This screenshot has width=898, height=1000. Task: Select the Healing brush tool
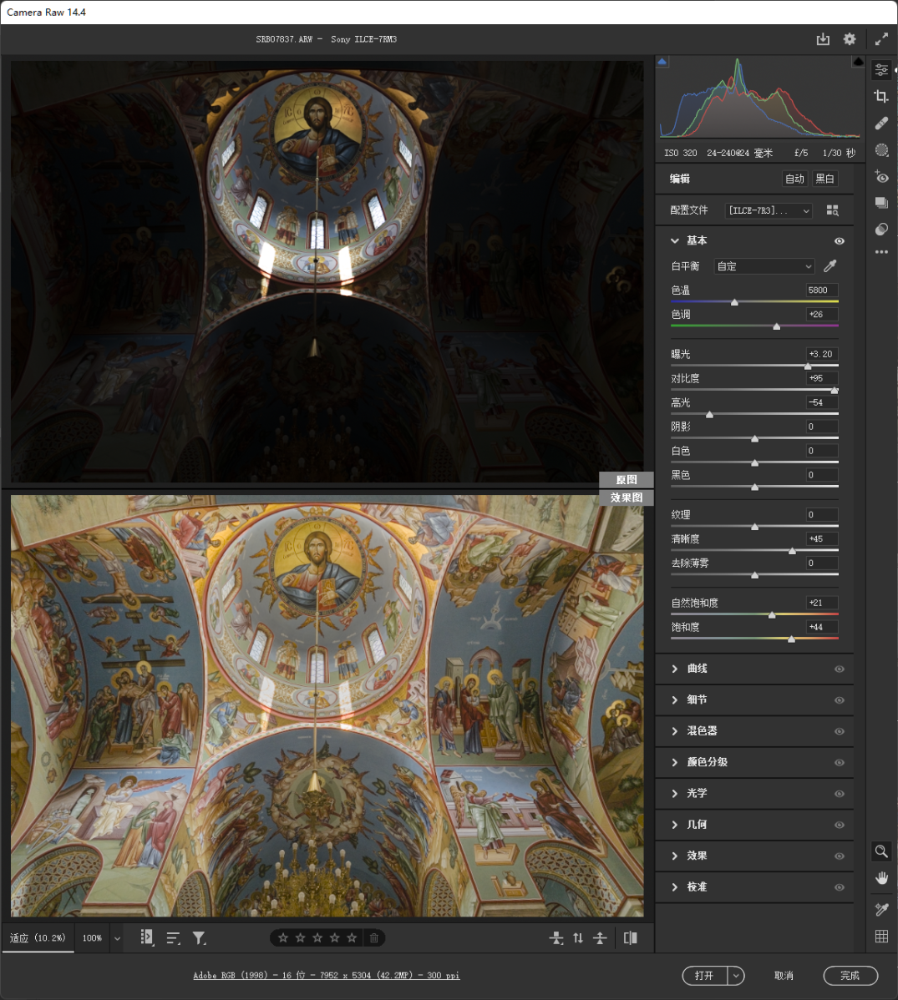[881, 124]
